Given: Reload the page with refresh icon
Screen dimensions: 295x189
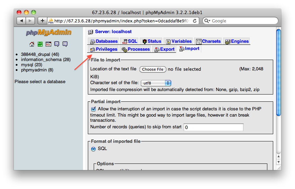Looking at the screenshot, I should 195,21.
